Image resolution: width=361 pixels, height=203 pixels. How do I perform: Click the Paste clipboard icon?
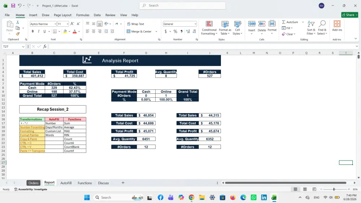(9, 24)
